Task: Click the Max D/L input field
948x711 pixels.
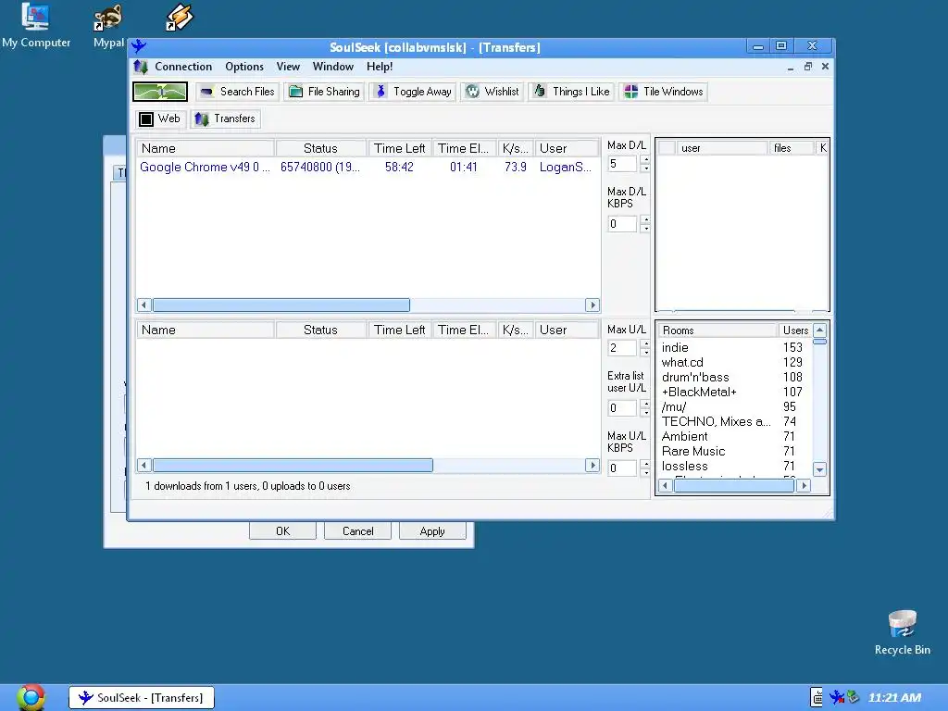Action: click(621, 164)
